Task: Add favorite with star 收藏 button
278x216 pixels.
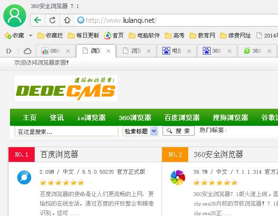Action: coord(14,36)
